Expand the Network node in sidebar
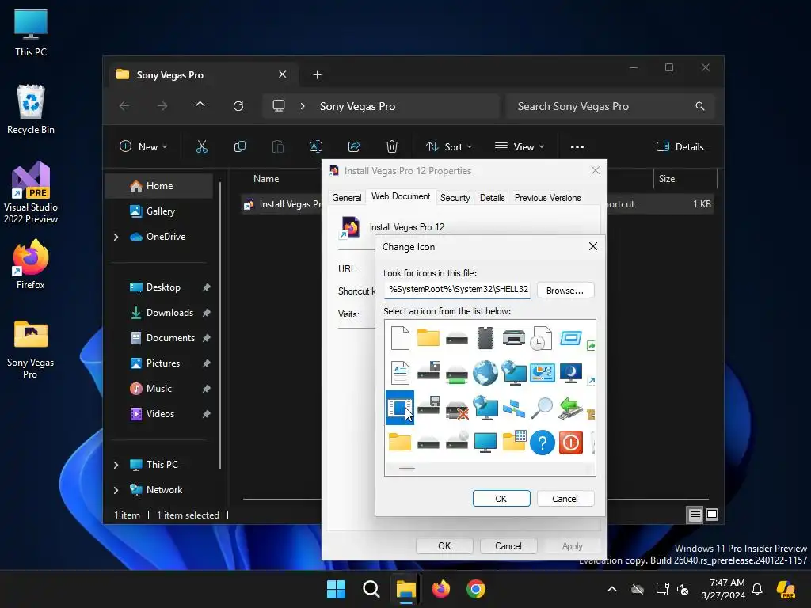 point(116,490)
